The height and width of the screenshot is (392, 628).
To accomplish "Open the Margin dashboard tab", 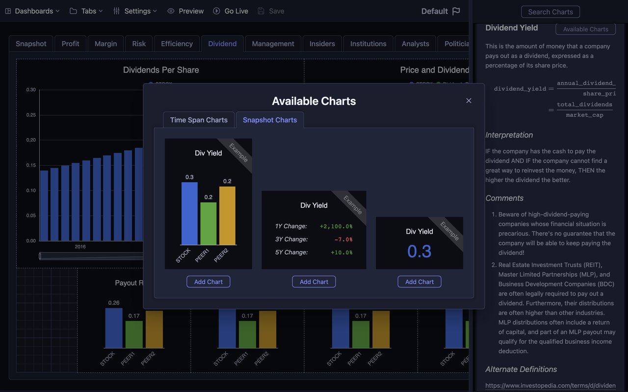I will (106, 44).
